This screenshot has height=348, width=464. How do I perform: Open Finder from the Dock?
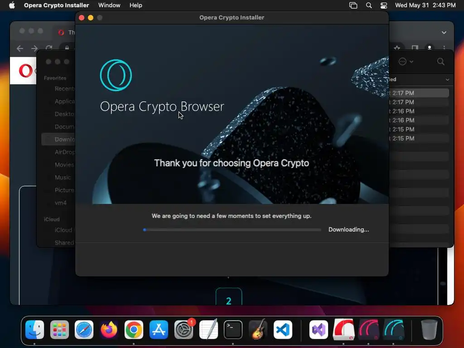click(34, 330)
